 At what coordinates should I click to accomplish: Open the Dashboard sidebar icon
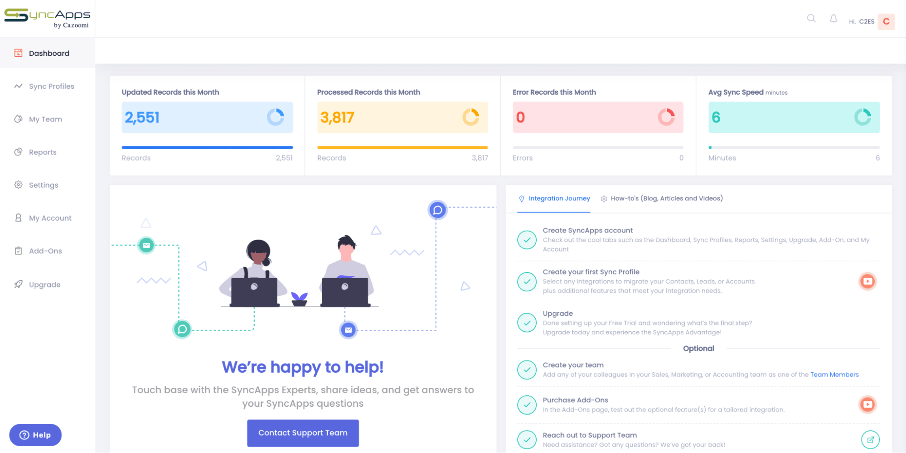point(18,53)
